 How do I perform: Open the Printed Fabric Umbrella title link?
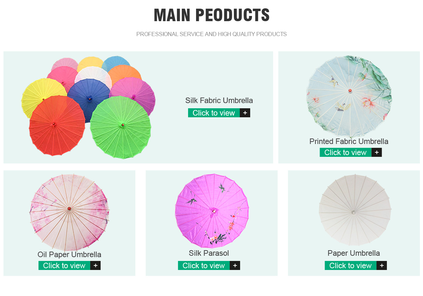coord(349,142)
